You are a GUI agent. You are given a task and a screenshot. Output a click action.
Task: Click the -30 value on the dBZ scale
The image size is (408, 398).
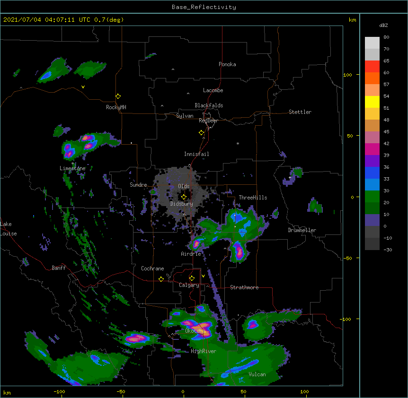click(388, 250)
